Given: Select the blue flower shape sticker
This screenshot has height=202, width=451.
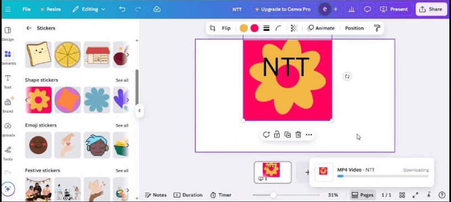Looking at the screenshot, I should pyautogui.click(x=97, y=100).
